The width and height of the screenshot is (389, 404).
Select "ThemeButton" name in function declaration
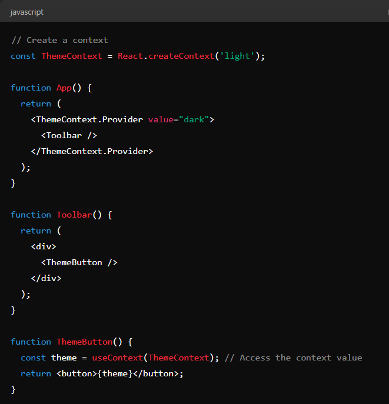(x=85, y=342)
